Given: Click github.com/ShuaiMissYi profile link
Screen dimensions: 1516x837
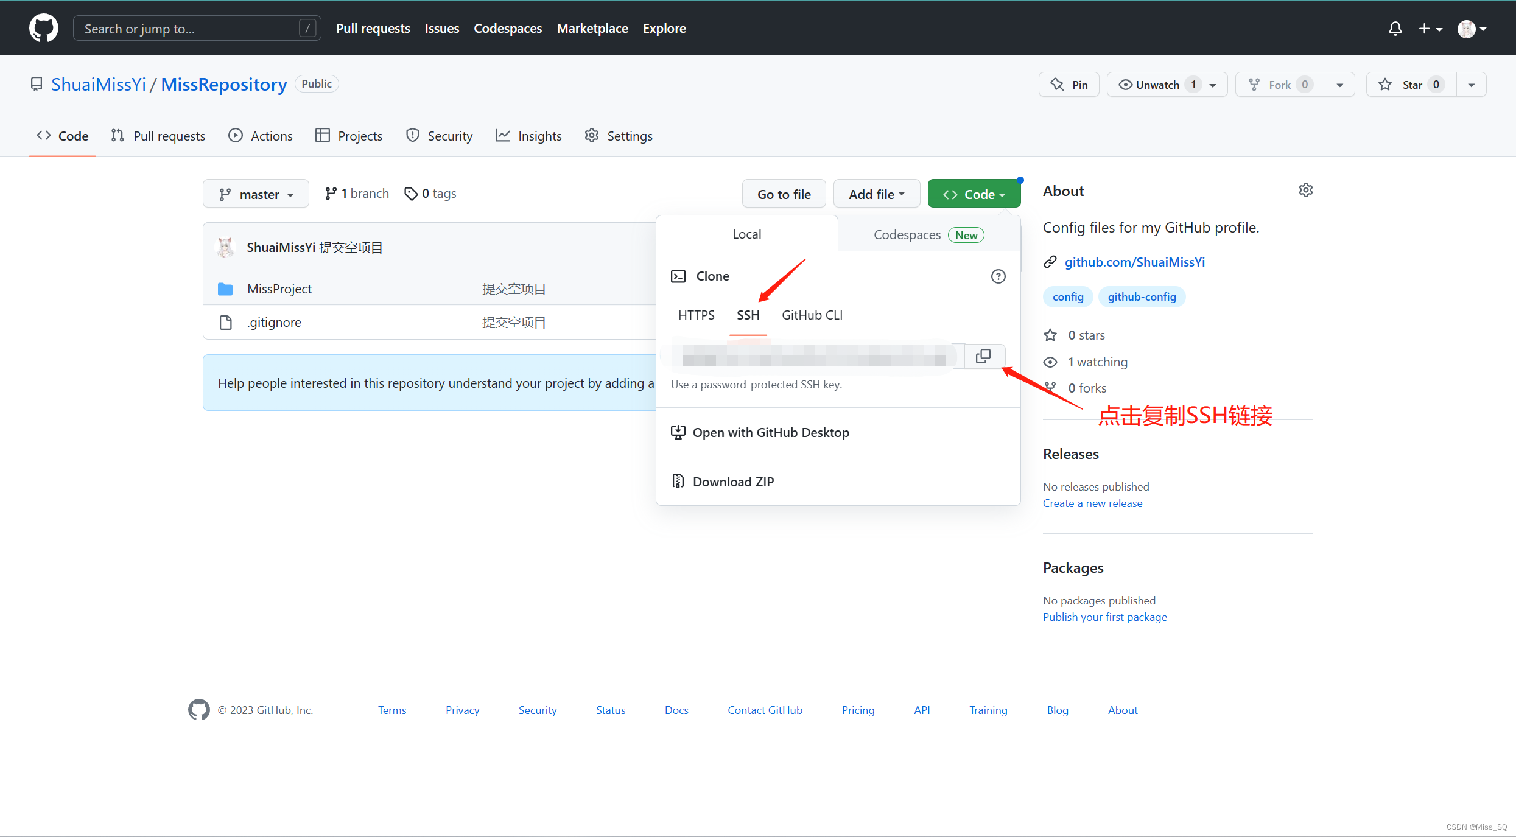Looking at the screenshot, I should (x=1135, y=262).
